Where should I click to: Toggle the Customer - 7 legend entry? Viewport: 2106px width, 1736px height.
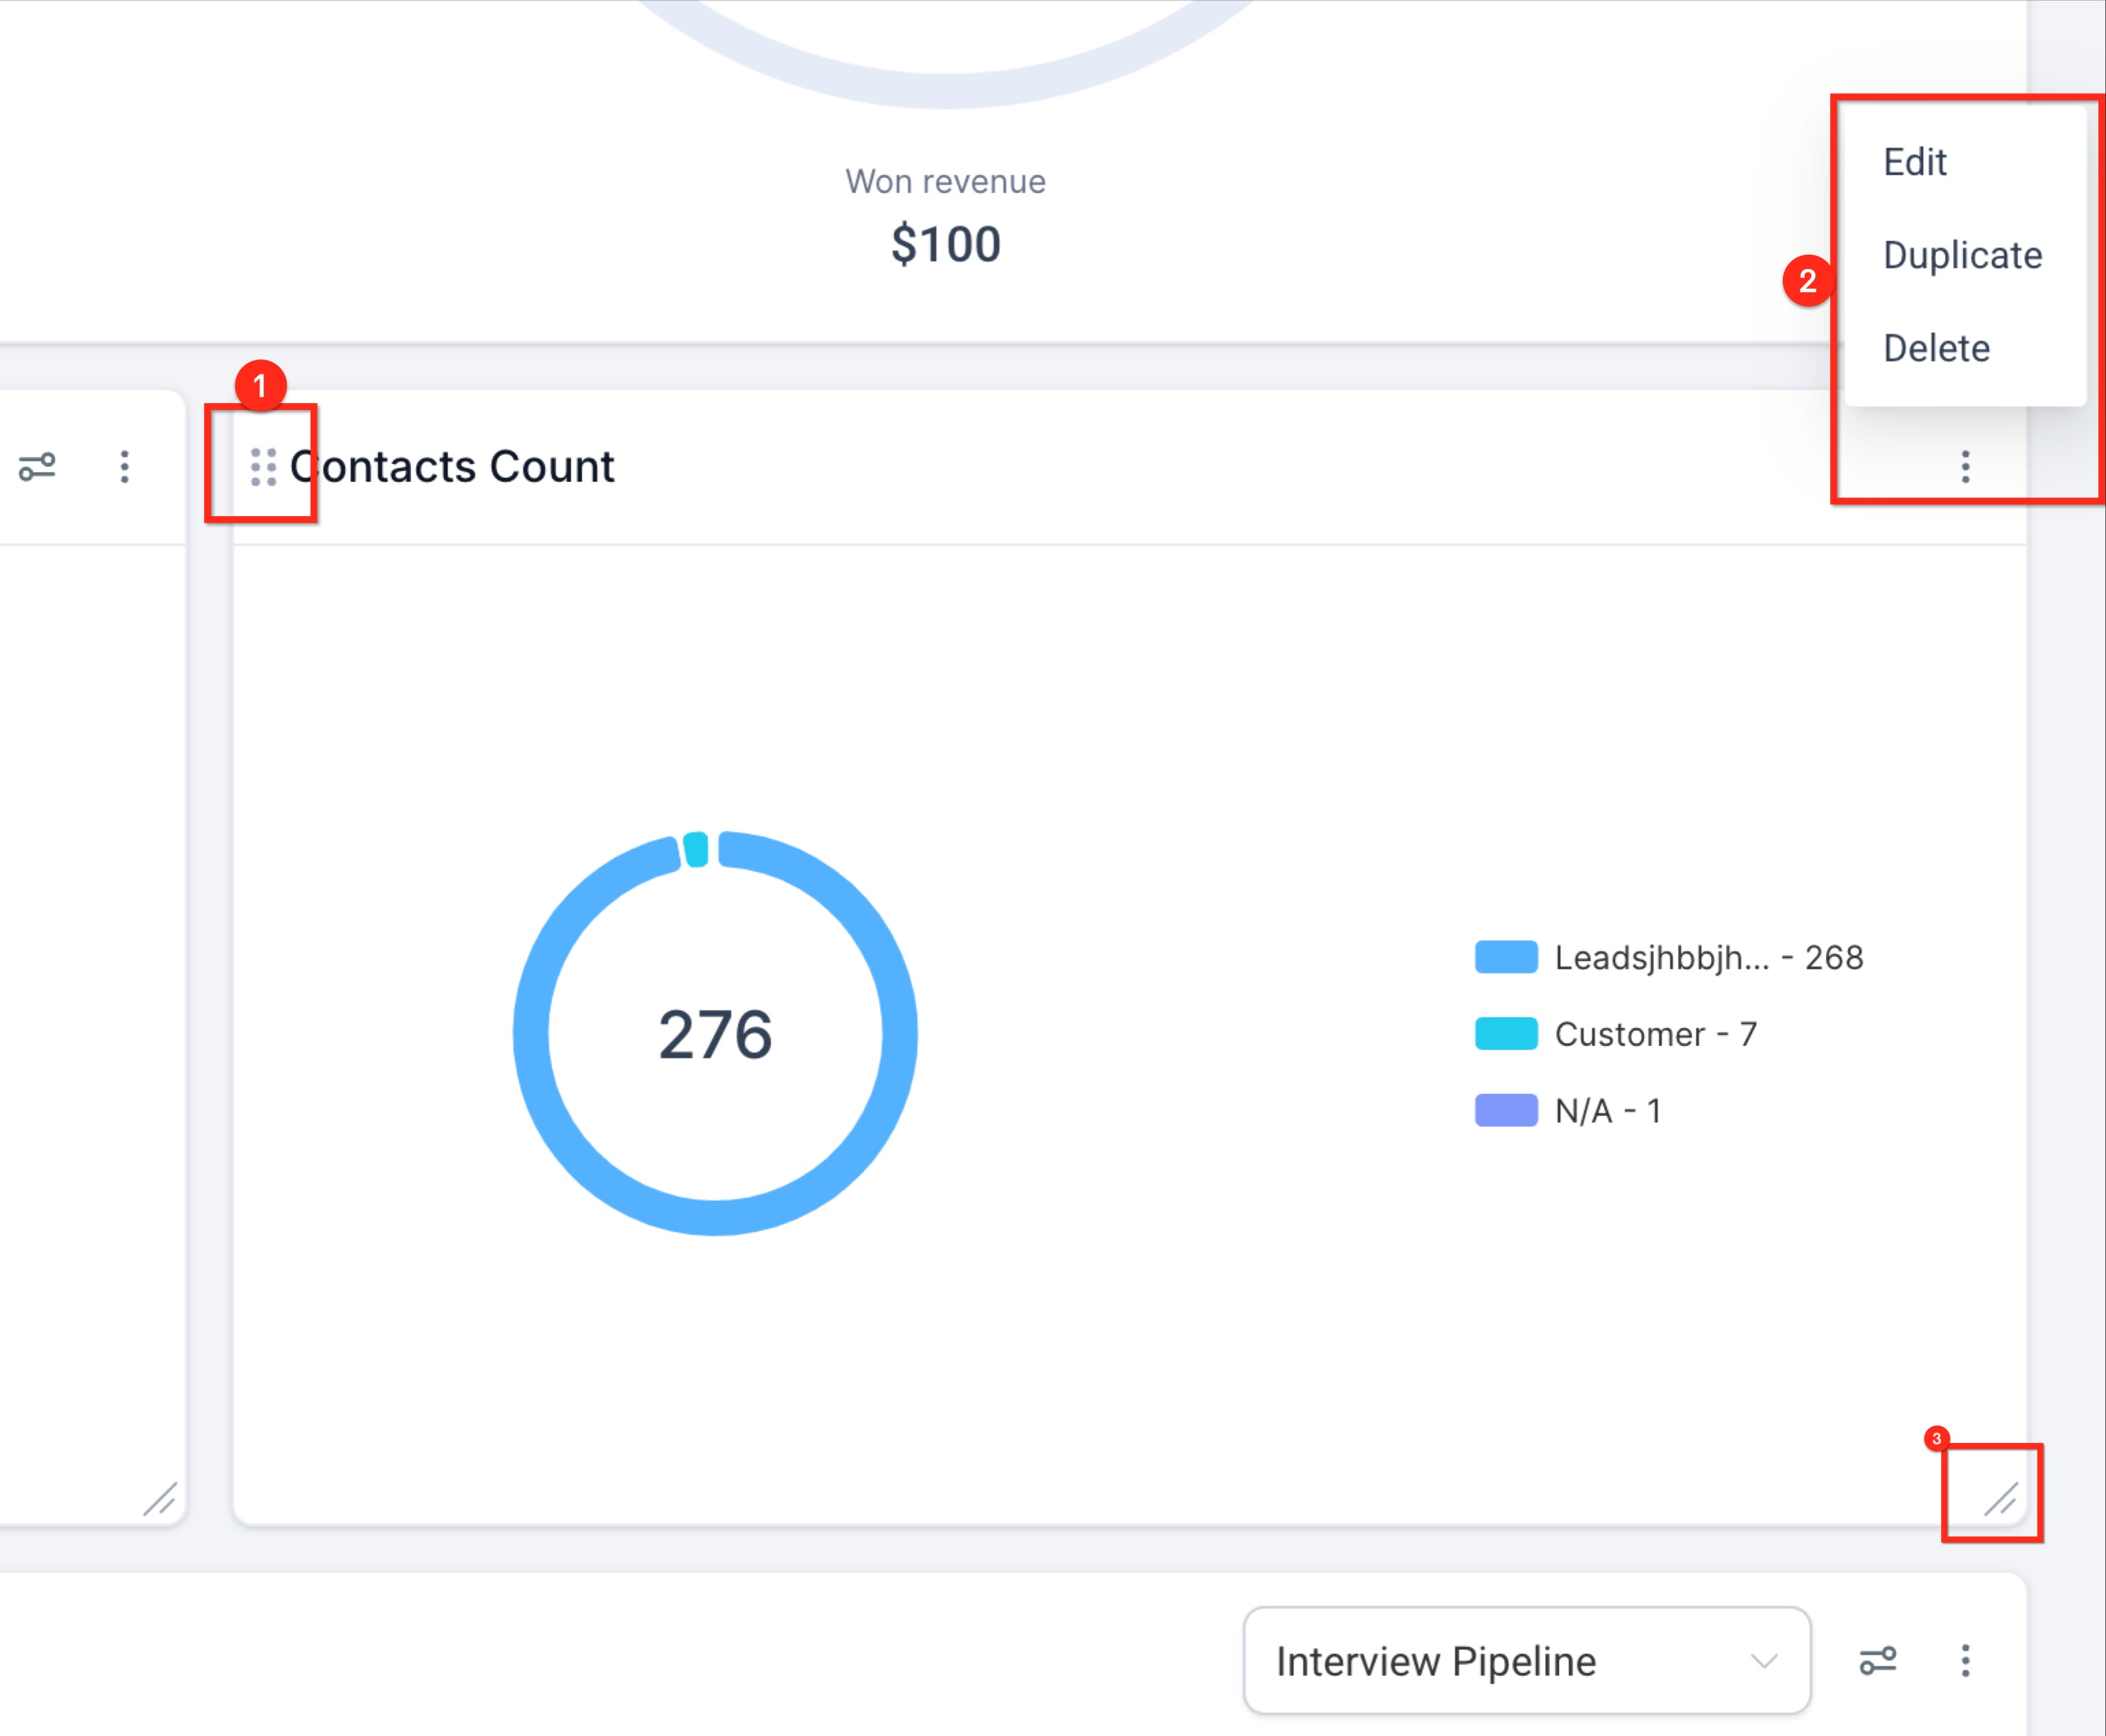[1655, 1034]
